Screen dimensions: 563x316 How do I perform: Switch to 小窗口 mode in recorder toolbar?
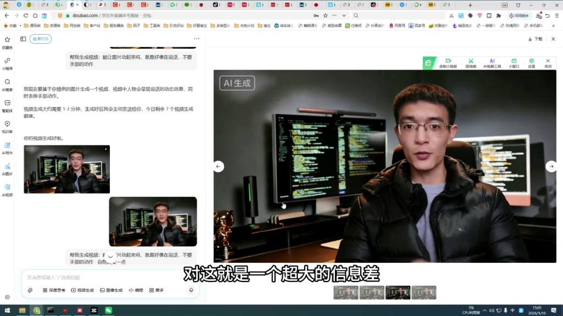click(514, 64)
